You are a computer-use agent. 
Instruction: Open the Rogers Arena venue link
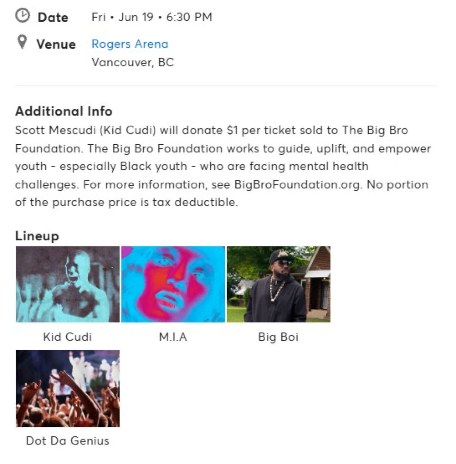point(129,44)
